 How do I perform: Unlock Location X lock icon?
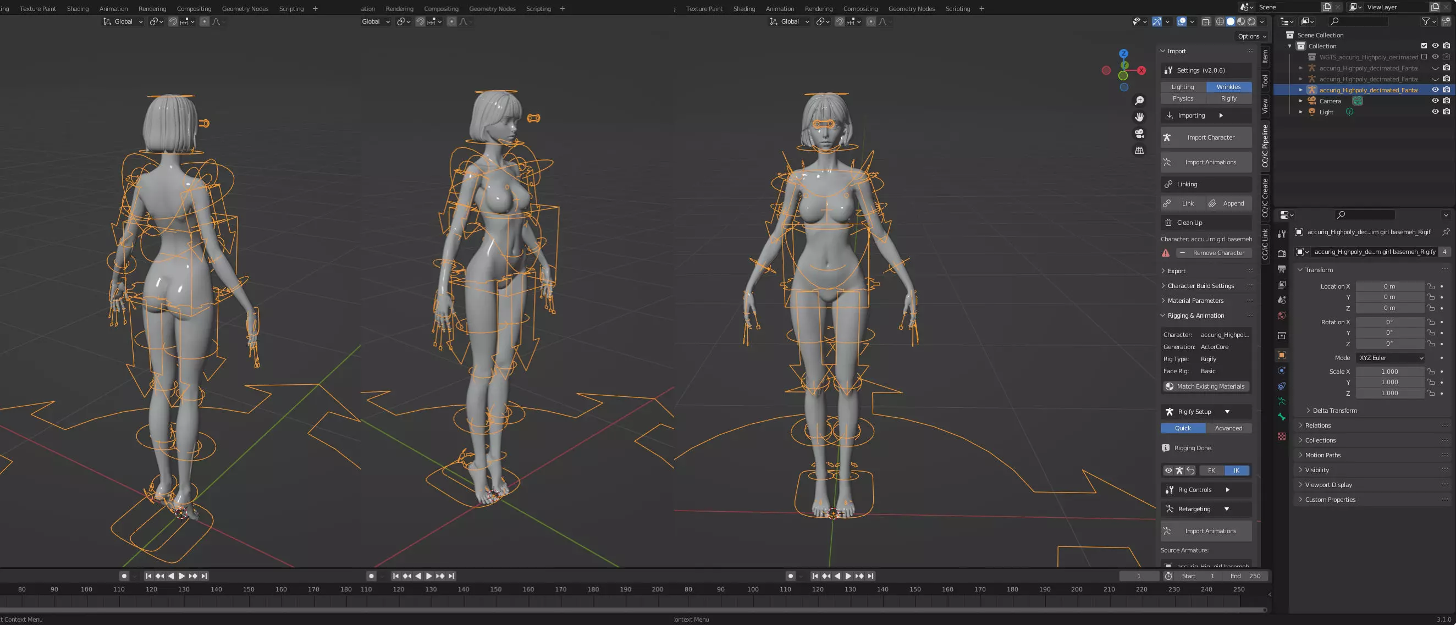pos(1431,286)
